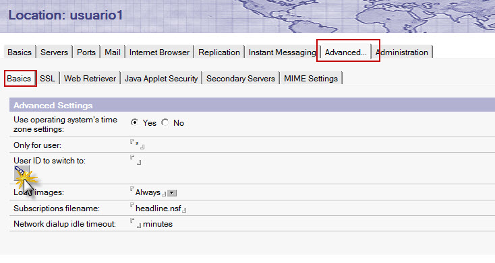
Task: Open the Internet Browser tab
Action: pos(159,52)
